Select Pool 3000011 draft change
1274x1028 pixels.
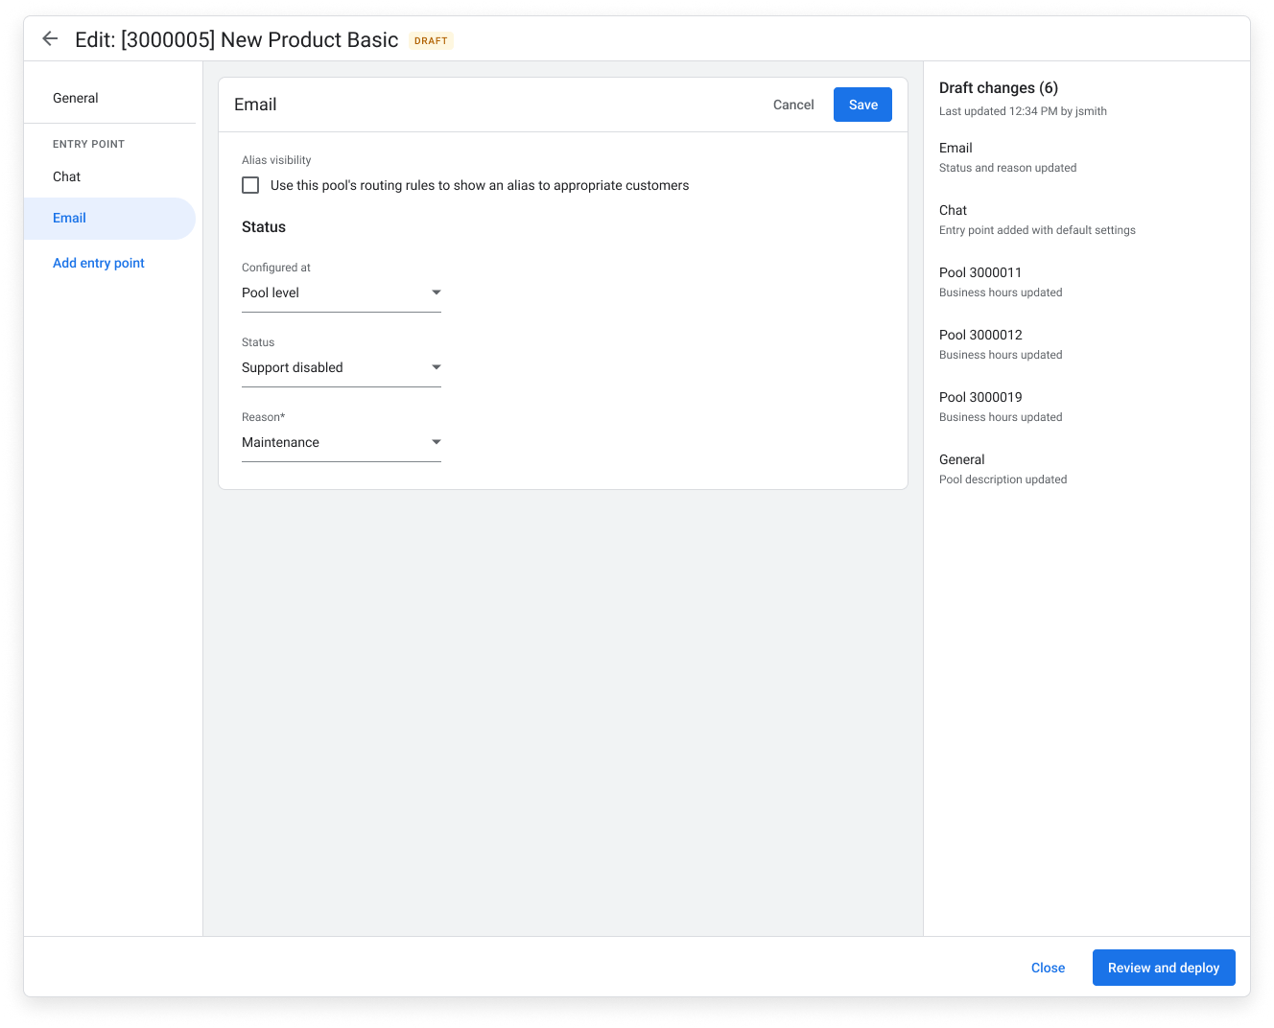click(1001, 282)
